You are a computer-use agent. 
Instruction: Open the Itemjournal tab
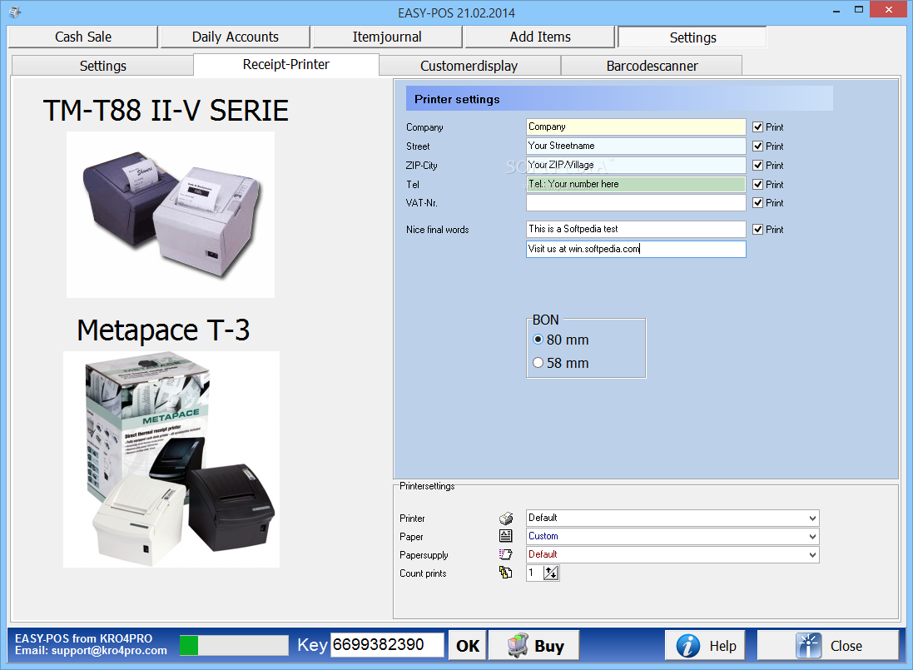pyautogui.click(x=387, y=37)
